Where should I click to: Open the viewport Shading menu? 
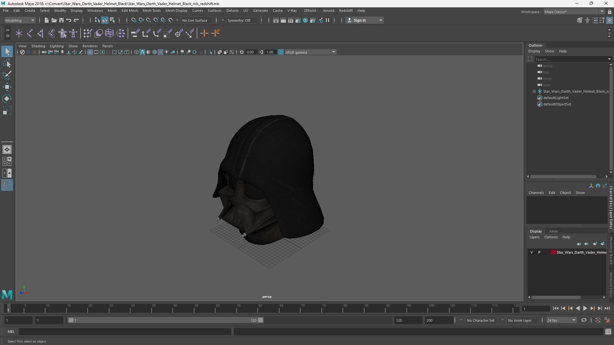[38, 46]
